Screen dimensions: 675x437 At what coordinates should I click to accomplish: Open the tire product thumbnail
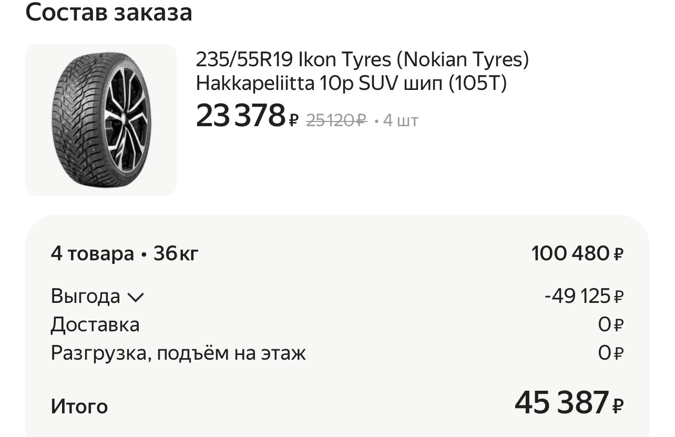point(101,120)
